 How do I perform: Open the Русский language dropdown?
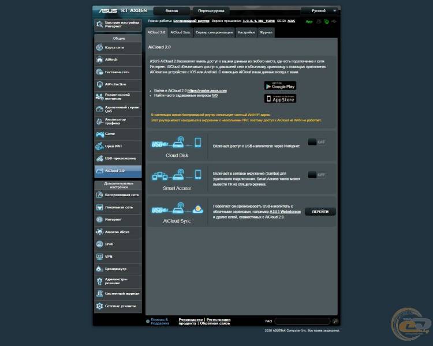320,11
